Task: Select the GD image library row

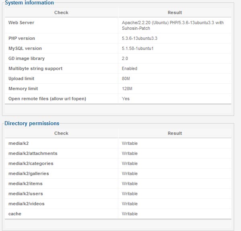Action: pyautogui.click(x=118, y=58)
